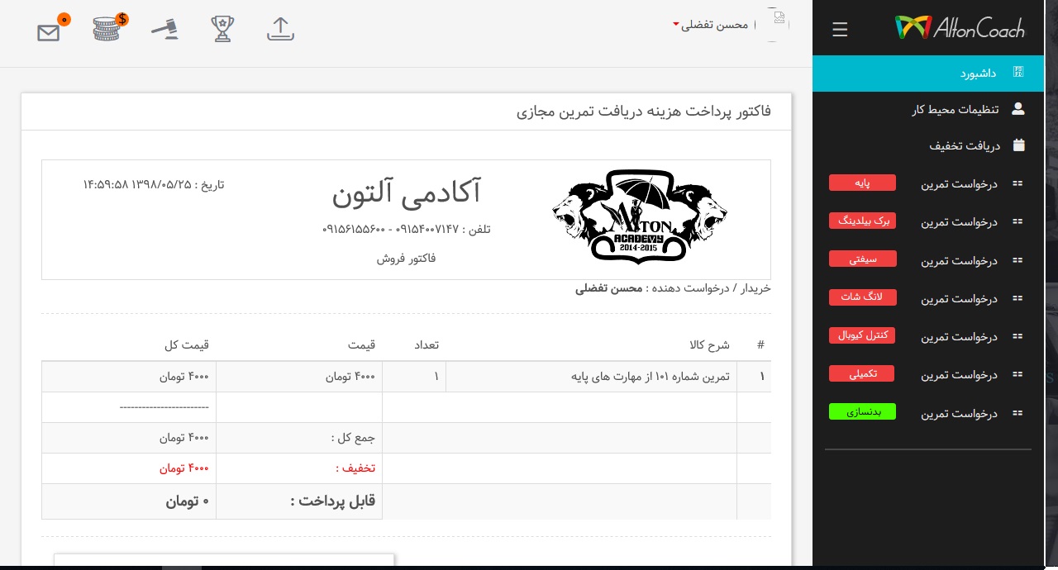Click the آکادمی آلتون heading
This screenshot has width=1058, height=570.
406,192
